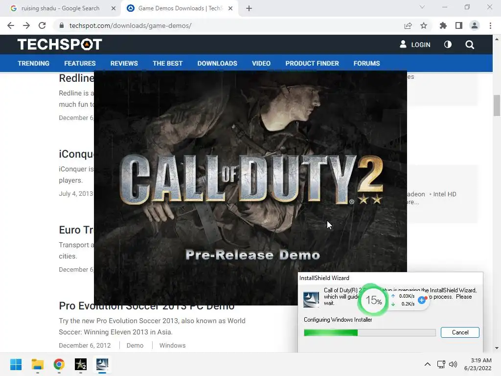Open the TRENDING menu
Screen dimensions: 501x376
tap(34, 63)
